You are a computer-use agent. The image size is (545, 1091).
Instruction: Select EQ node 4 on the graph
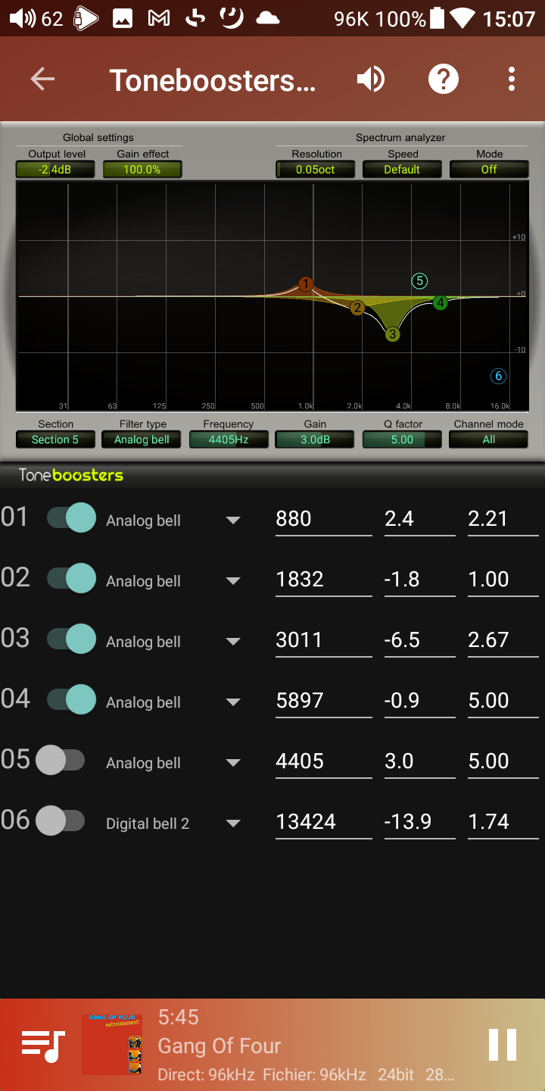[440, 302]
